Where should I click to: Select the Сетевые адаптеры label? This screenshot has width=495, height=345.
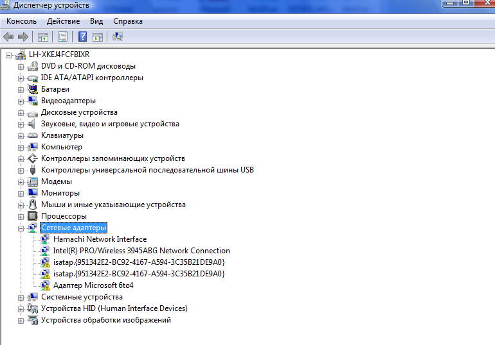(x=73, y=228)
